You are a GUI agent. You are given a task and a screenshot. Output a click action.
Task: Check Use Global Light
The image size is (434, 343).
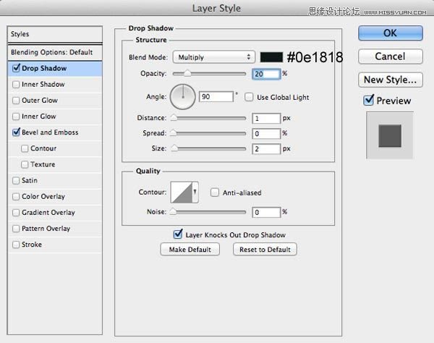(249, 97)
